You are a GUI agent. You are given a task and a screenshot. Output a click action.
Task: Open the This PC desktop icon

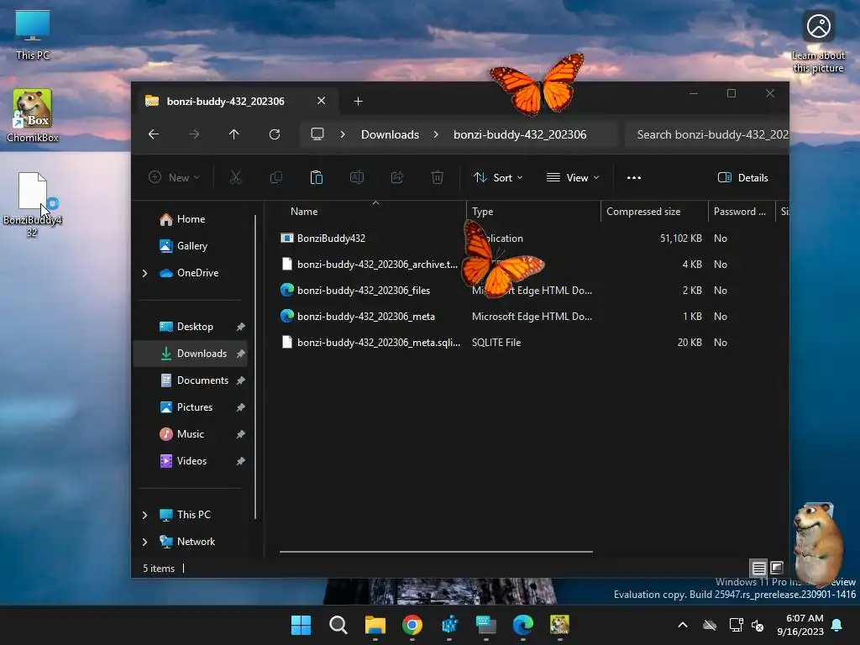click(x=33, y=34)
